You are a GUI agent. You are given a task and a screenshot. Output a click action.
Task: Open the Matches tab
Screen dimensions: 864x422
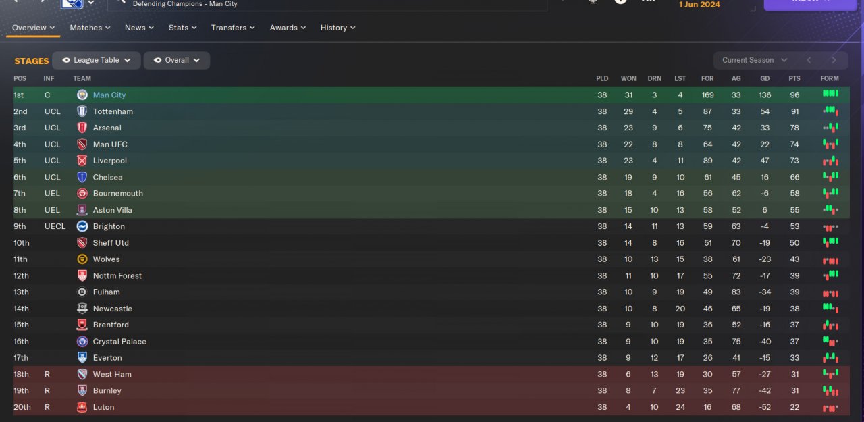(90, 28)
